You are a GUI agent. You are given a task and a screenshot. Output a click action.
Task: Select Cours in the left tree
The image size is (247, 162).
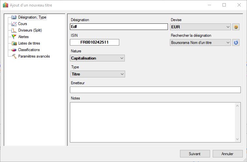tap(23, 24)
